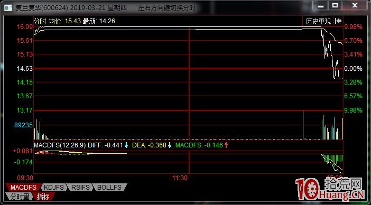Click the DIFF: -0.441 value

pyautogui.click(x=105, y=145)
